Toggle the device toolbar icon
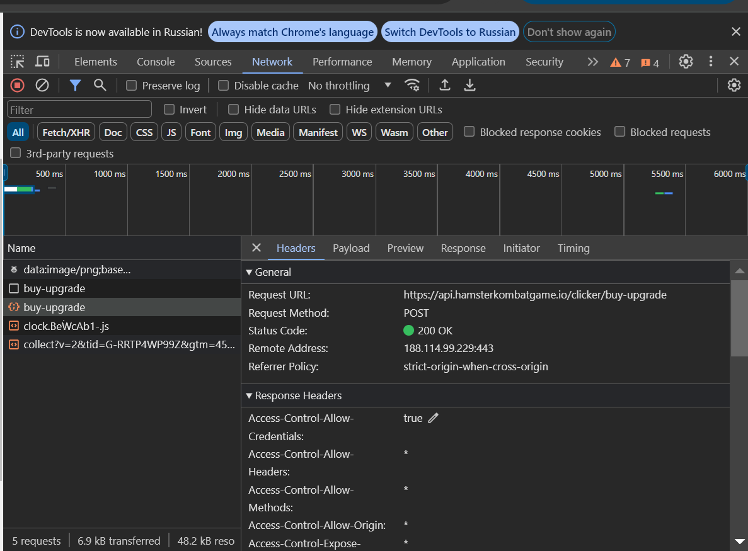 (x=42, y=62)
